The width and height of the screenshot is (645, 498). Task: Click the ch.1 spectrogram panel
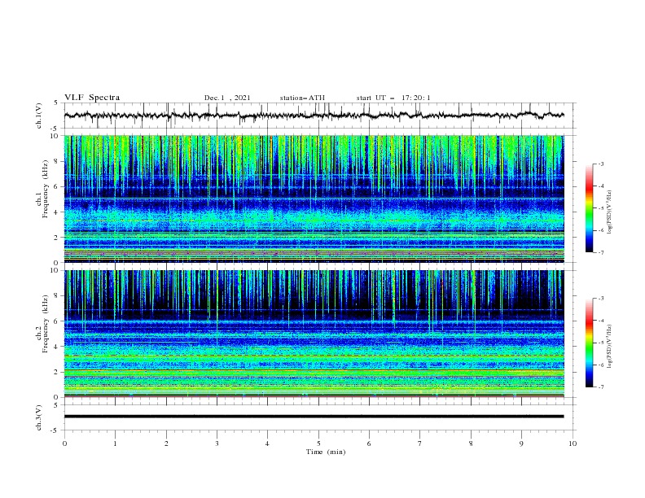314,199
